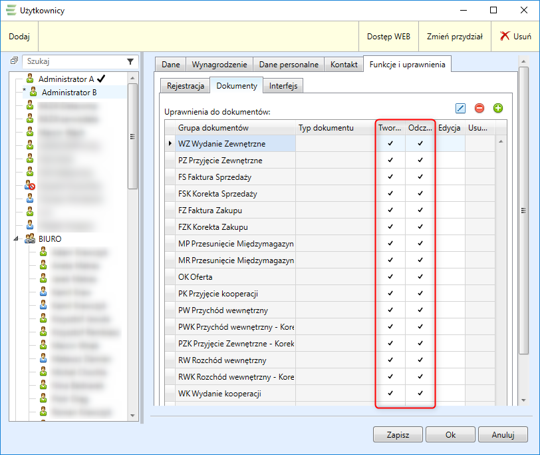540x455 pixels.
Task: Toggle create permission for FS Faktura Sprzedaży
Action: click(390, 177)
